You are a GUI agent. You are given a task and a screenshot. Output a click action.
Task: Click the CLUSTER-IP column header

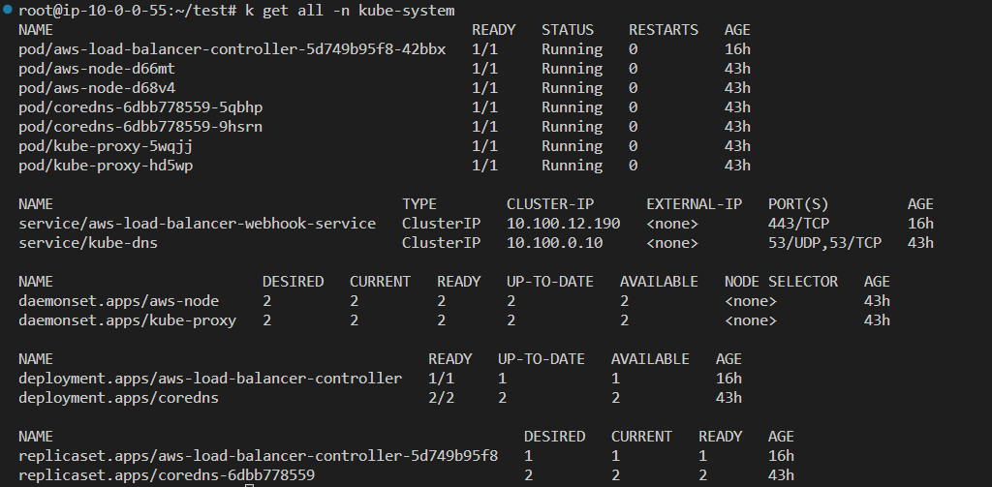click(550, 204)
